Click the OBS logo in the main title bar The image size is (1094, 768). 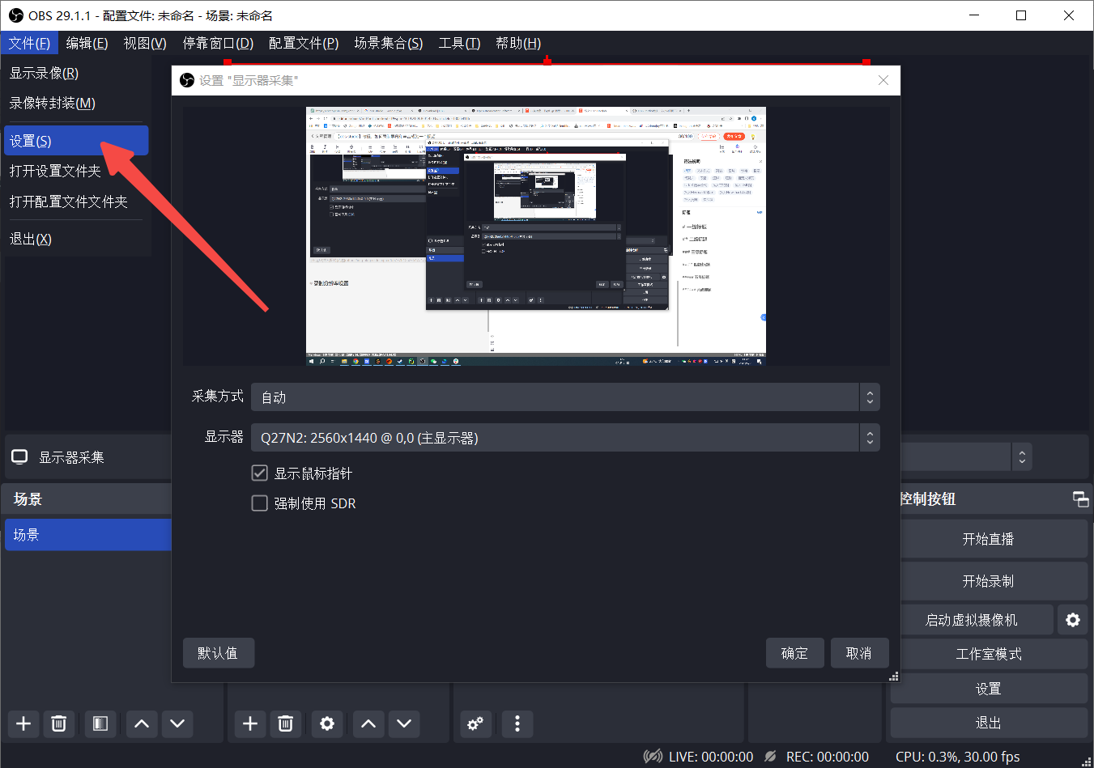15,15
